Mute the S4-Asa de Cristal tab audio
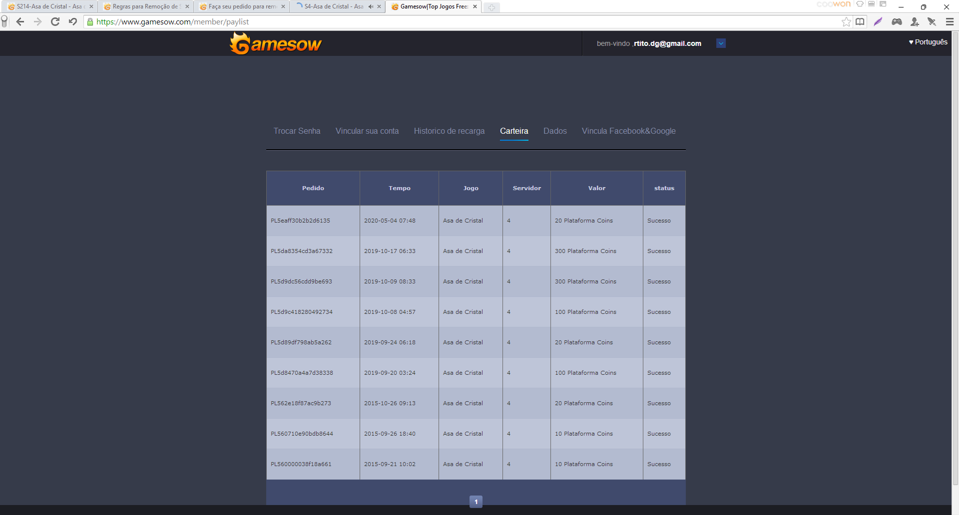The image size is (959, 515). pos(371,6)
